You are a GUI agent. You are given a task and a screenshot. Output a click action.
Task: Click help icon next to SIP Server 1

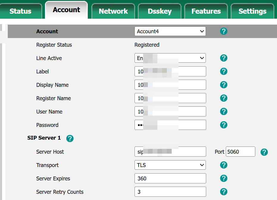click(70, 138)
